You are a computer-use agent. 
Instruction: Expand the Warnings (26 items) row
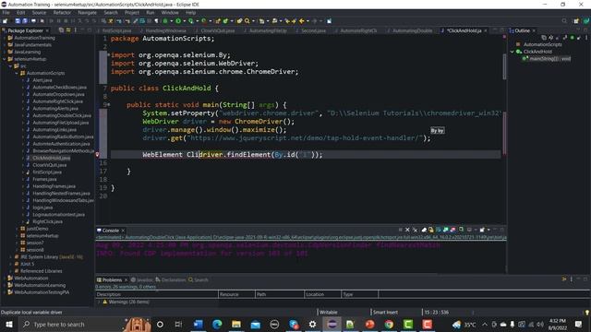tap(99, 302)
